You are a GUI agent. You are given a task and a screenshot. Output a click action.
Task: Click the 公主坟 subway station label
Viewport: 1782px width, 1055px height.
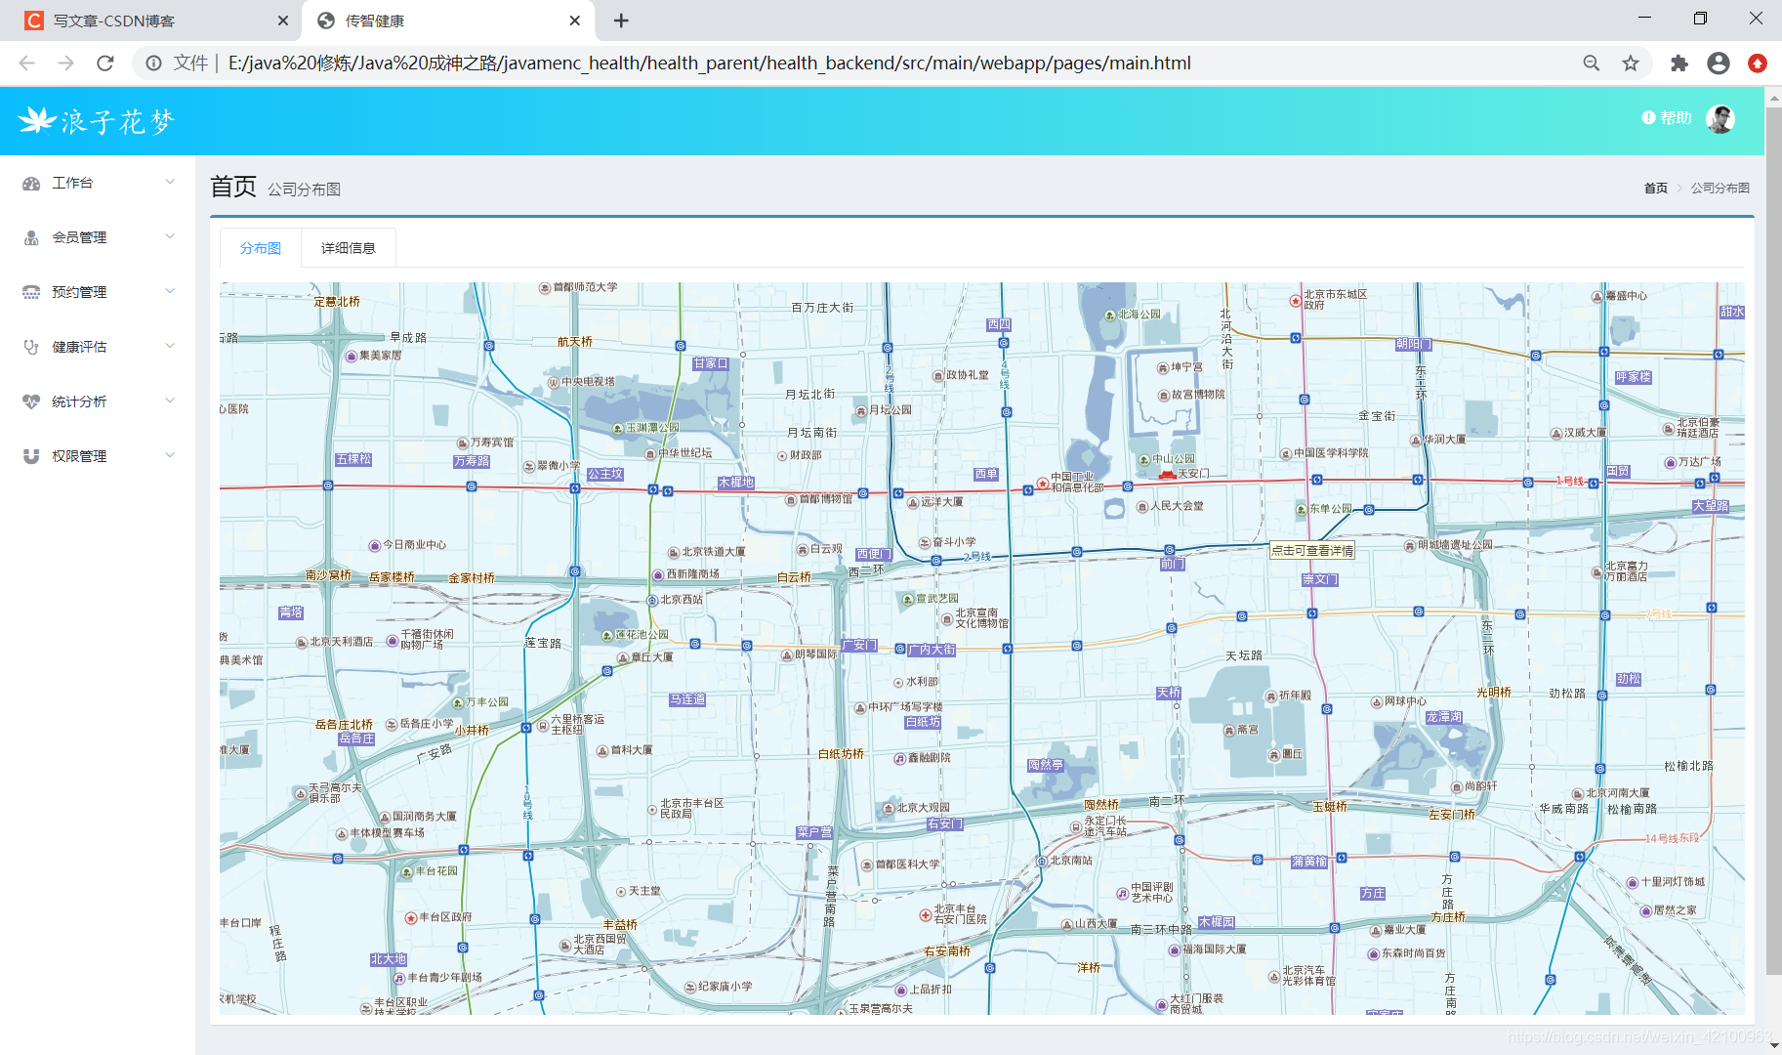click(605, 475)
